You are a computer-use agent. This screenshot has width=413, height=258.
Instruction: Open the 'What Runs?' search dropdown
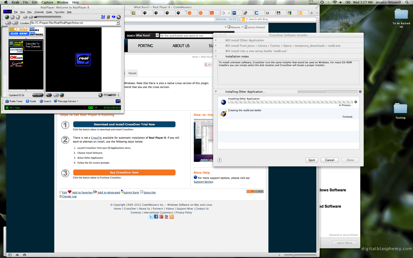pos(147,35)
